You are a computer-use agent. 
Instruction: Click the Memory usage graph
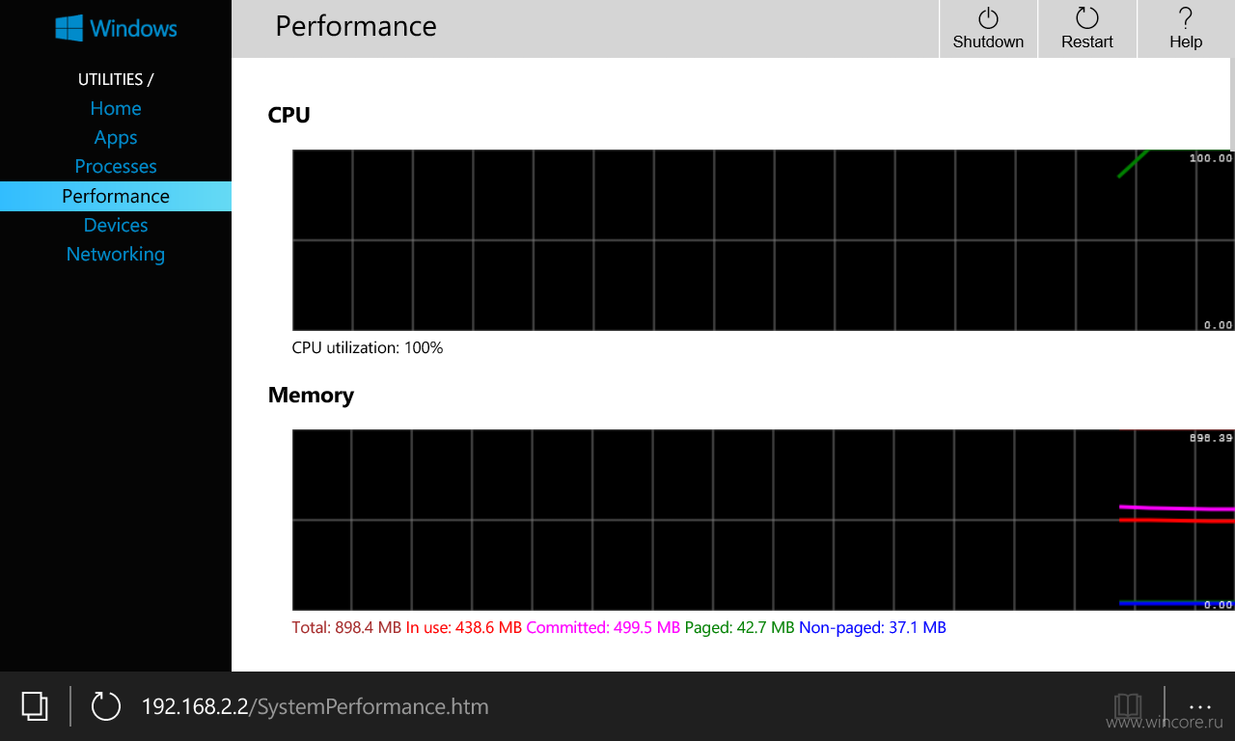click(x=763, y=520)
